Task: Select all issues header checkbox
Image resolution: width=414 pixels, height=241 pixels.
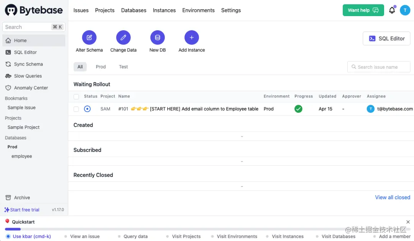Action: click(76, 96)
